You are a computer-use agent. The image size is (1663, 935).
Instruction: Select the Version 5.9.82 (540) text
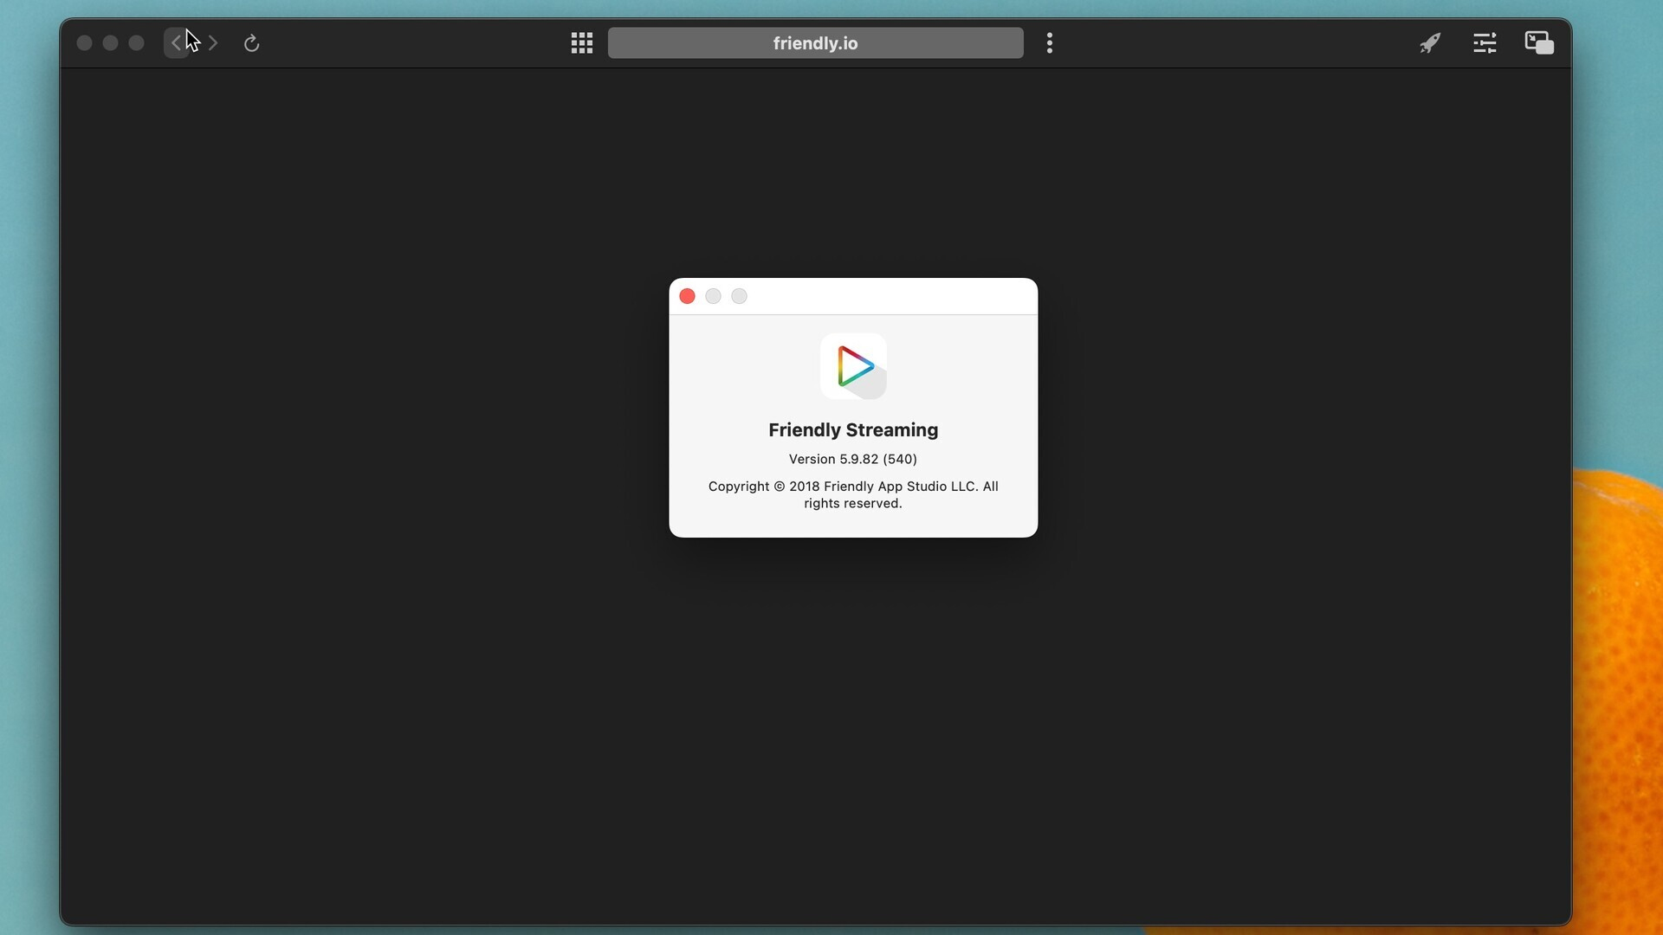coord(853,460)
